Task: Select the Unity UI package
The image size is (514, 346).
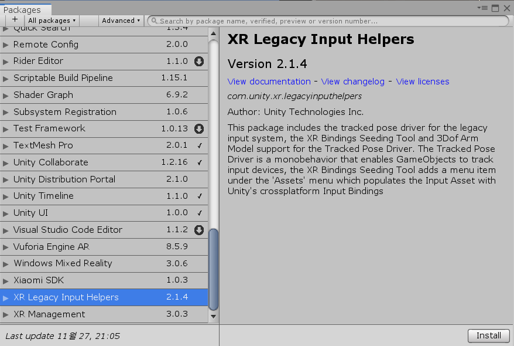Action: coord(104,213)
